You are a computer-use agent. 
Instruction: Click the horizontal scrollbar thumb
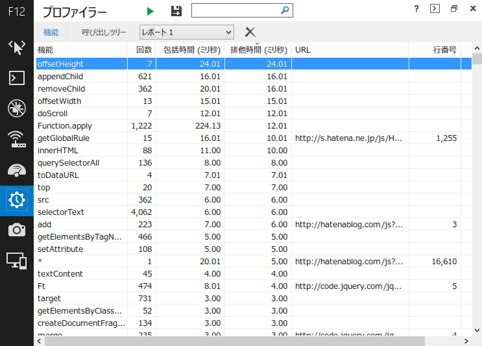[235, 341]
